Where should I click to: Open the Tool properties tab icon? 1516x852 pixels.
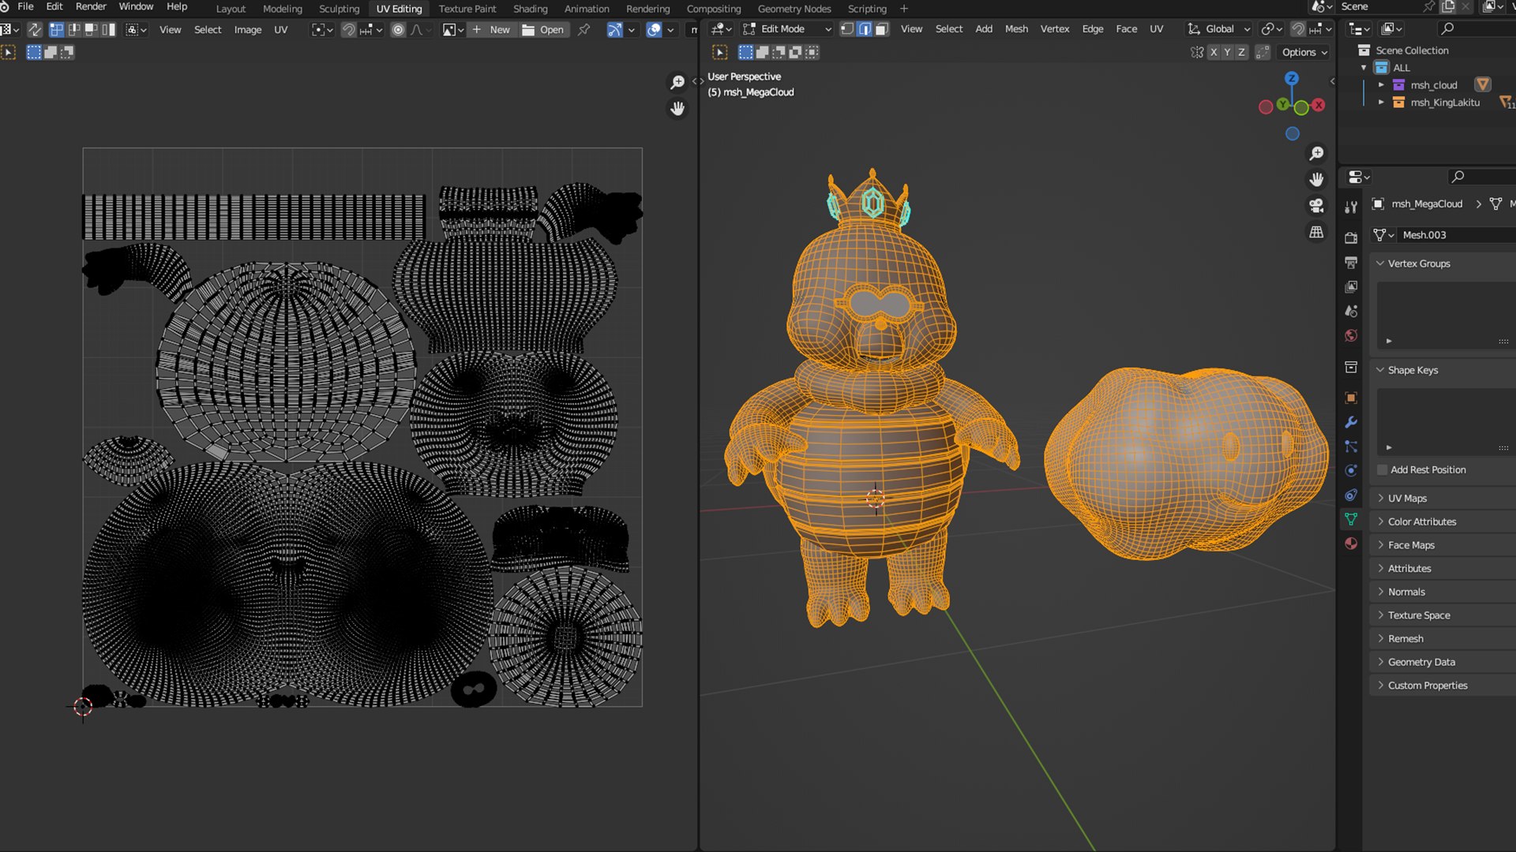tap(1351, 207)
